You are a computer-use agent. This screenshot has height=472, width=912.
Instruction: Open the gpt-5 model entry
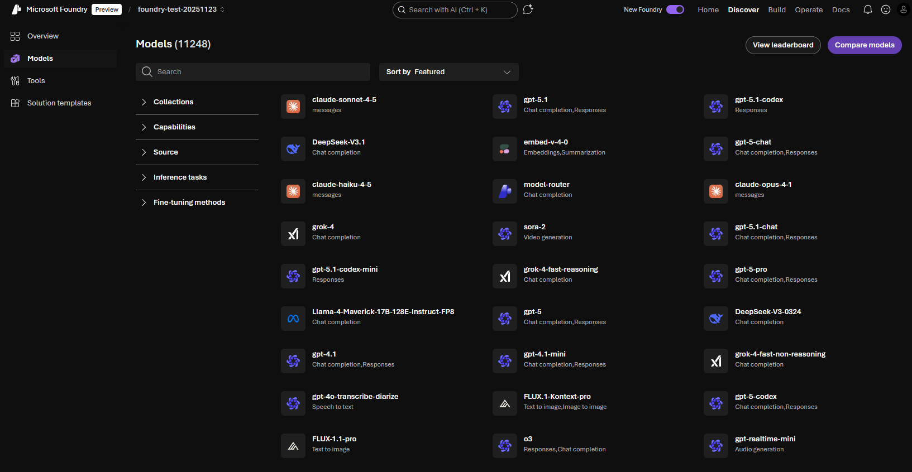click(x=532, y=312)
